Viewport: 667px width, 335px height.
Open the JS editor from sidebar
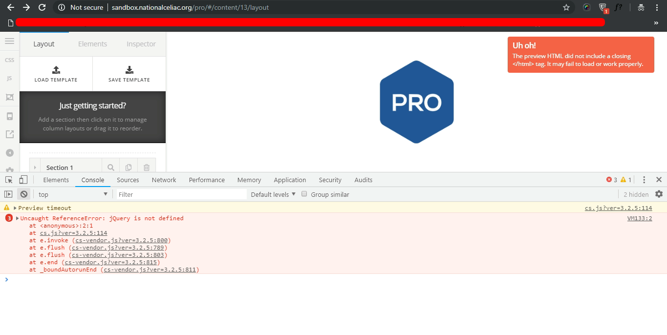point(9,78)
